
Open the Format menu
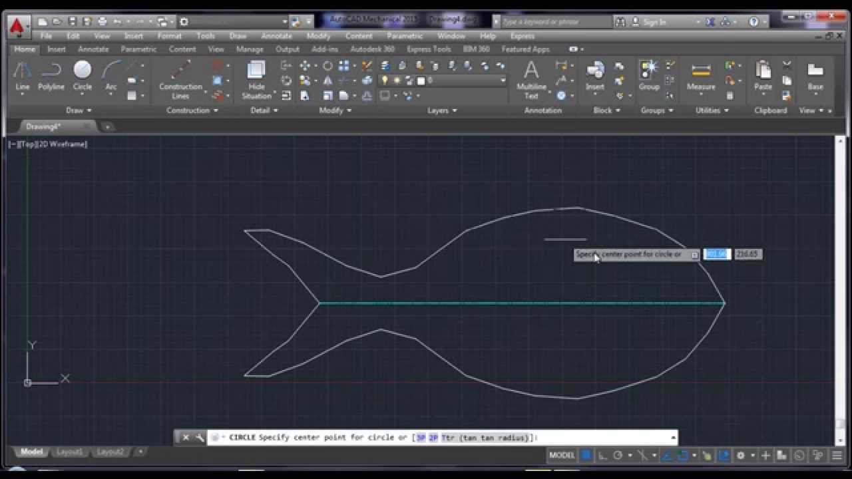coord(169,36)
